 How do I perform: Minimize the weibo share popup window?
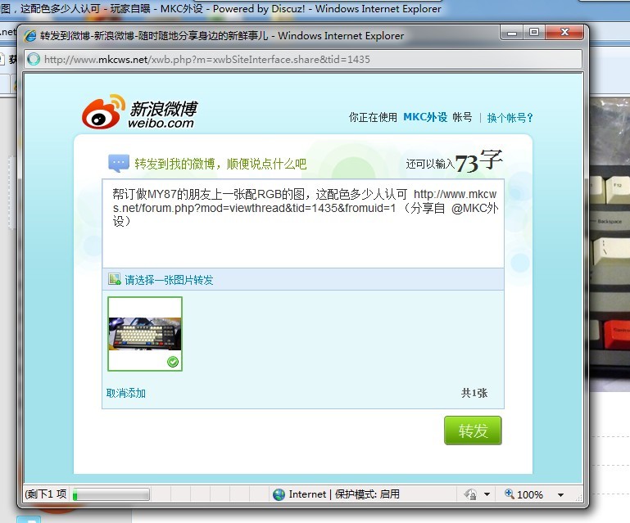512,32
